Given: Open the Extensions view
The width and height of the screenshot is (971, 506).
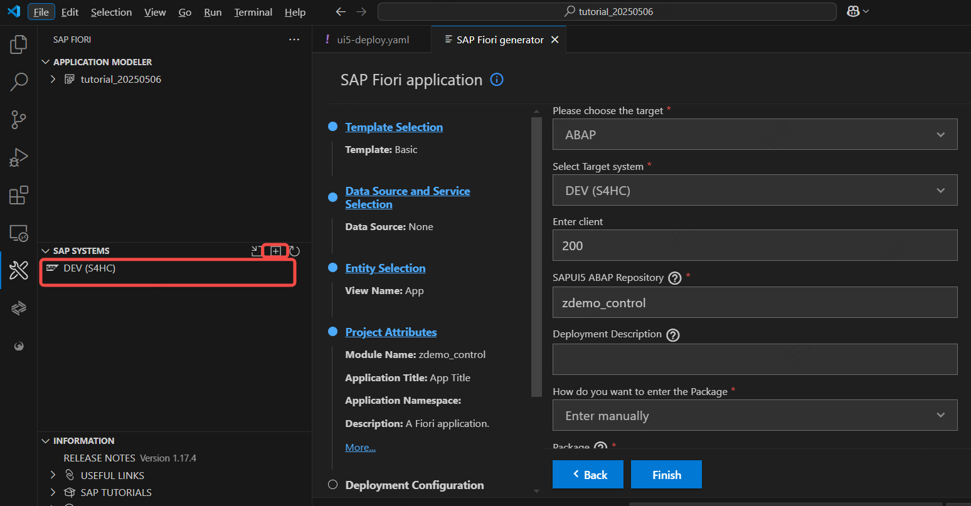Looking at the screenshot, I should (x=19, y=195).
